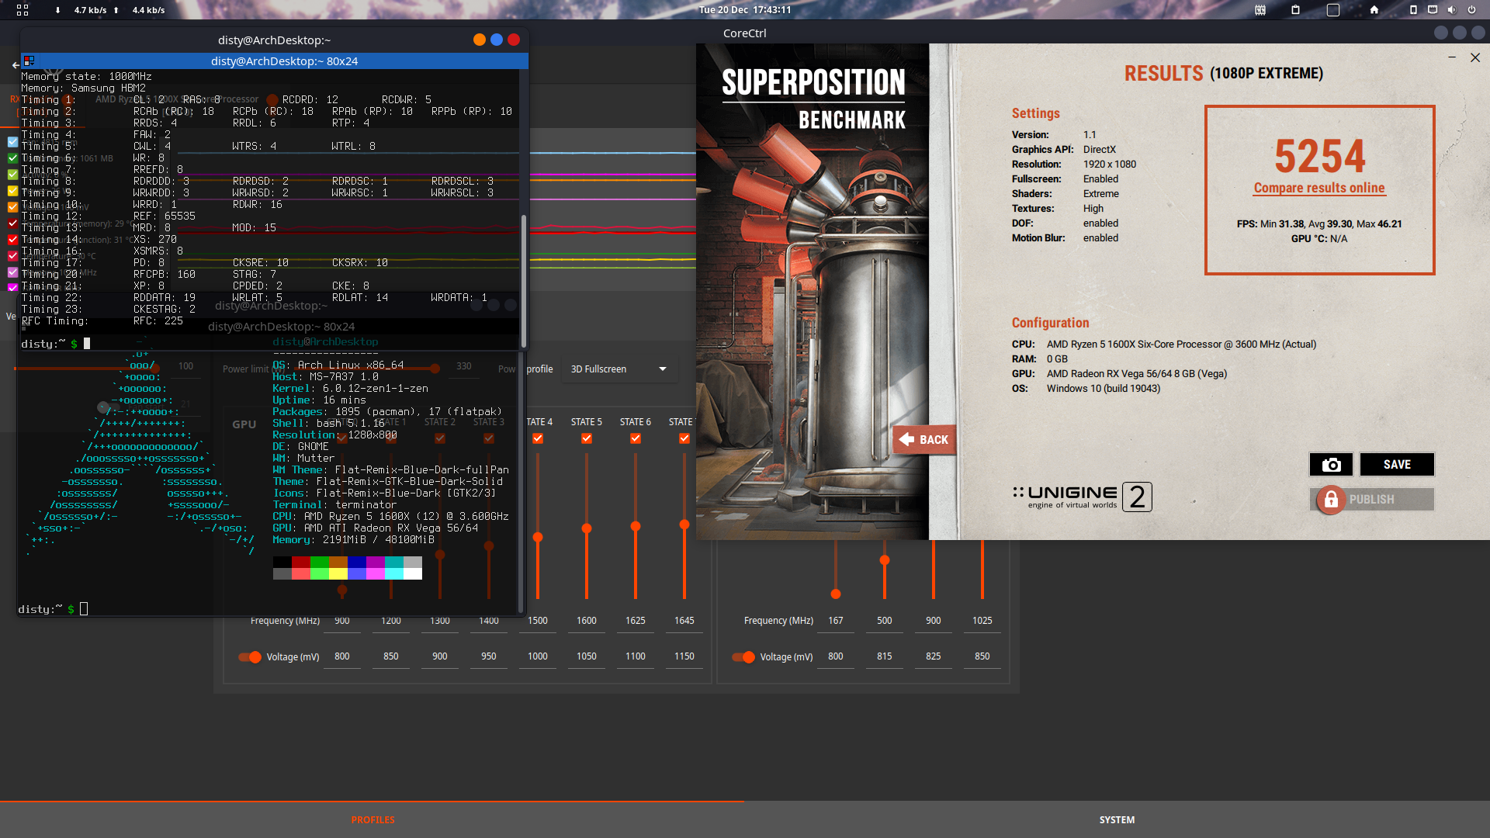Toggle the memory Voltage (mV) switch
Viewport: 1490px width, 838px height.
click(743, 657)
